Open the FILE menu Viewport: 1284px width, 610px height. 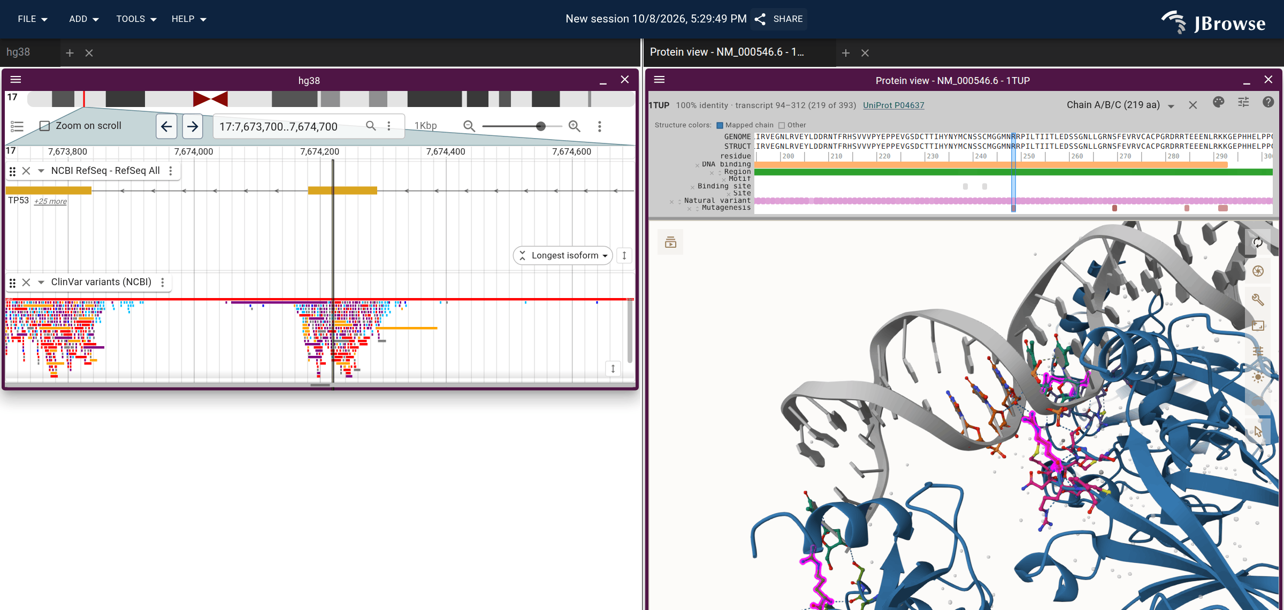pos(33,19)
